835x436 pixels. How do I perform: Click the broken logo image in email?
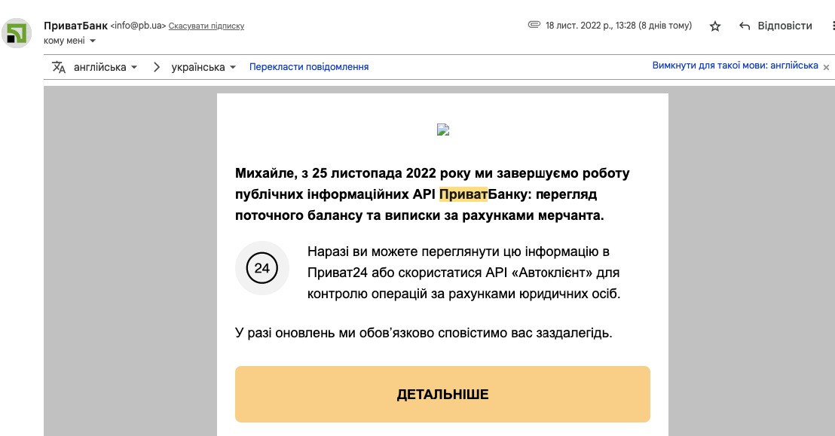[443, 130]
